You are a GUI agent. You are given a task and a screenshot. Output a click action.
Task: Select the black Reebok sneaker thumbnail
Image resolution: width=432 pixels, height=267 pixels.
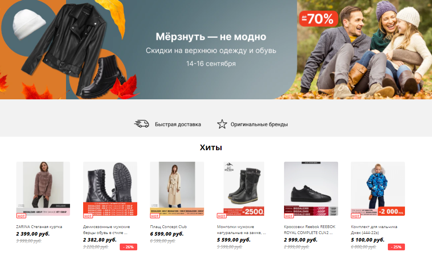click(311, 189)
